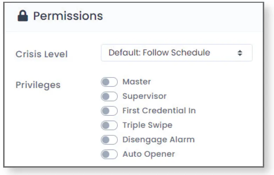Switch on the Disengage Alarm toggle
This screenshot has width=274, height=175.
(109, 140)
